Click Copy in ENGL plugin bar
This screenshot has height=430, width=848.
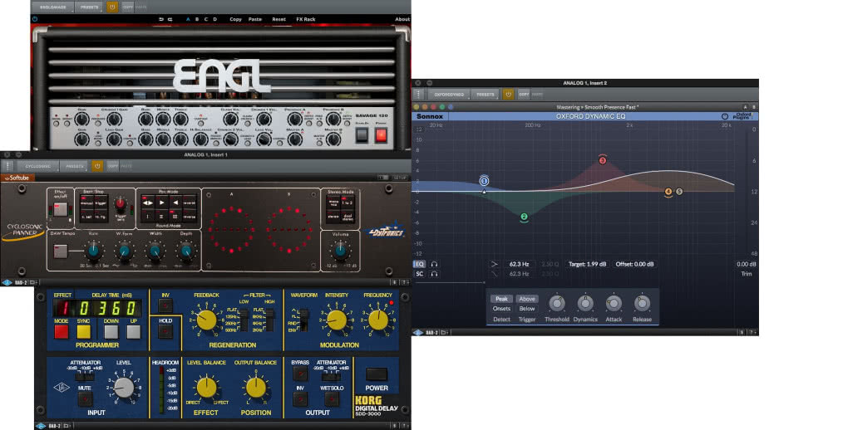(236, 19)
